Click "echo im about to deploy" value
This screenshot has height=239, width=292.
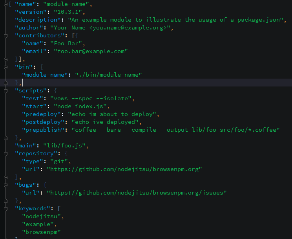click(112, 114)
